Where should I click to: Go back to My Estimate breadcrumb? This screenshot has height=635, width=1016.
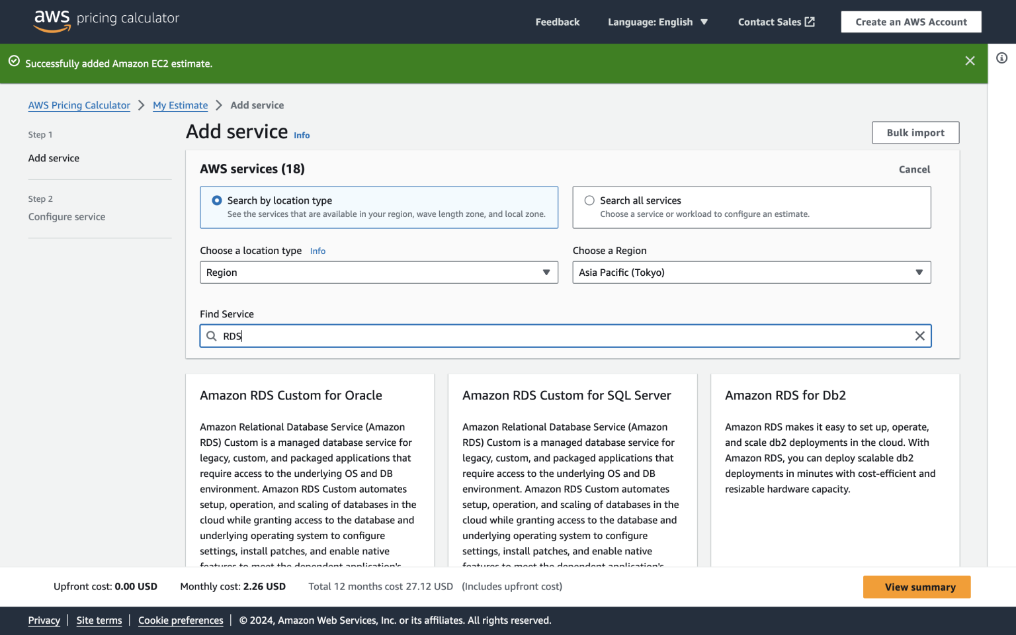180,105
